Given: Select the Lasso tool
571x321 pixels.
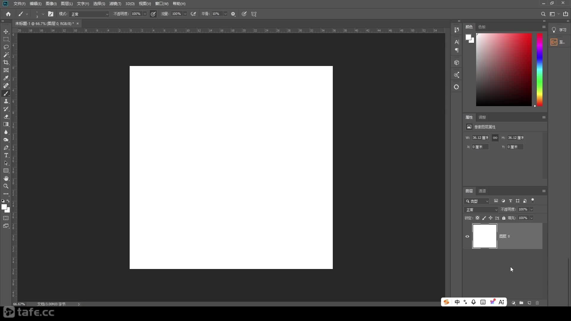Looking at the screenshot, I should click(6, 47).
